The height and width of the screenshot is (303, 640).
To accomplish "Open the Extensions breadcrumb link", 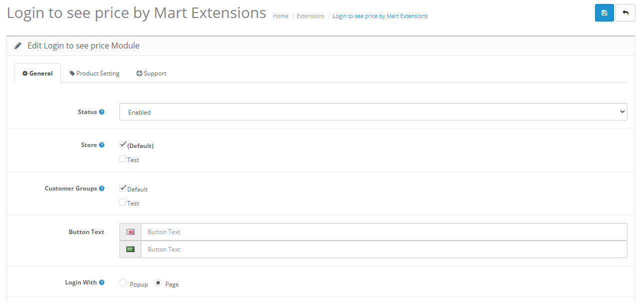I will point(310,16).
